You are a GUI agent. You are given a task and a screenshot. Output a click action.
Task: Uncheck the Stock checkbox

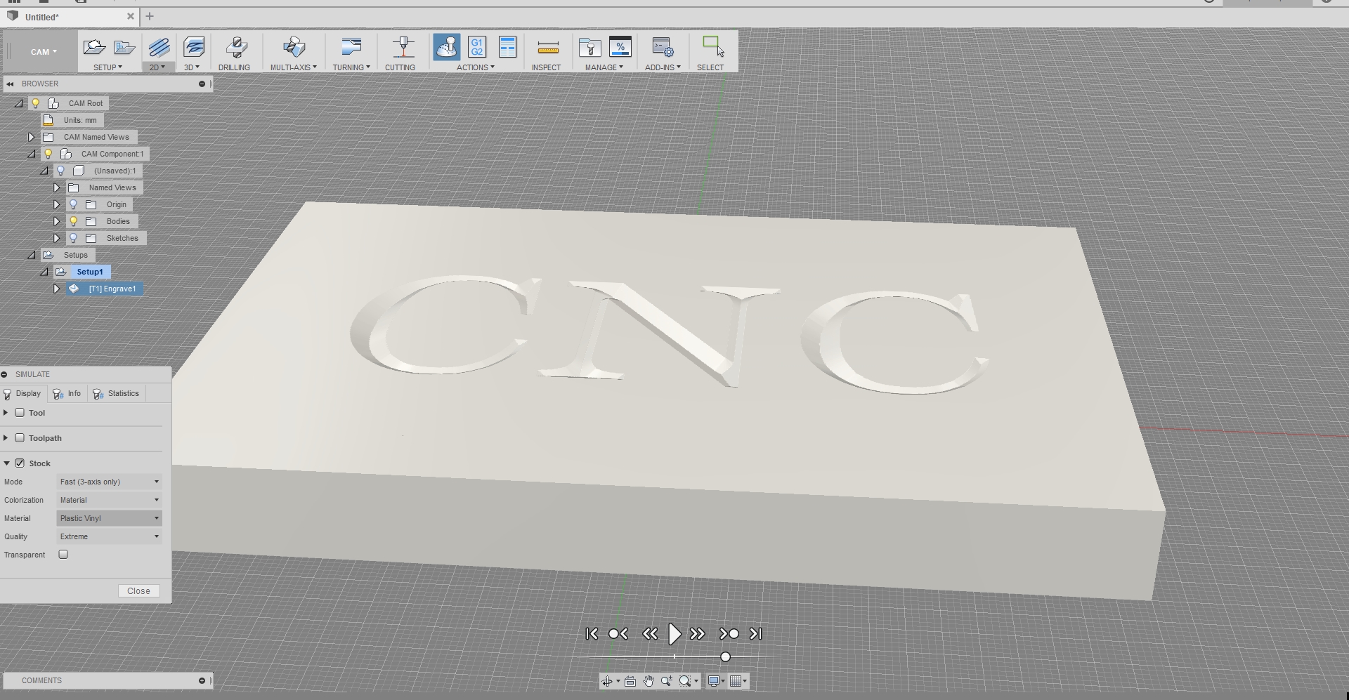[20, 463]
